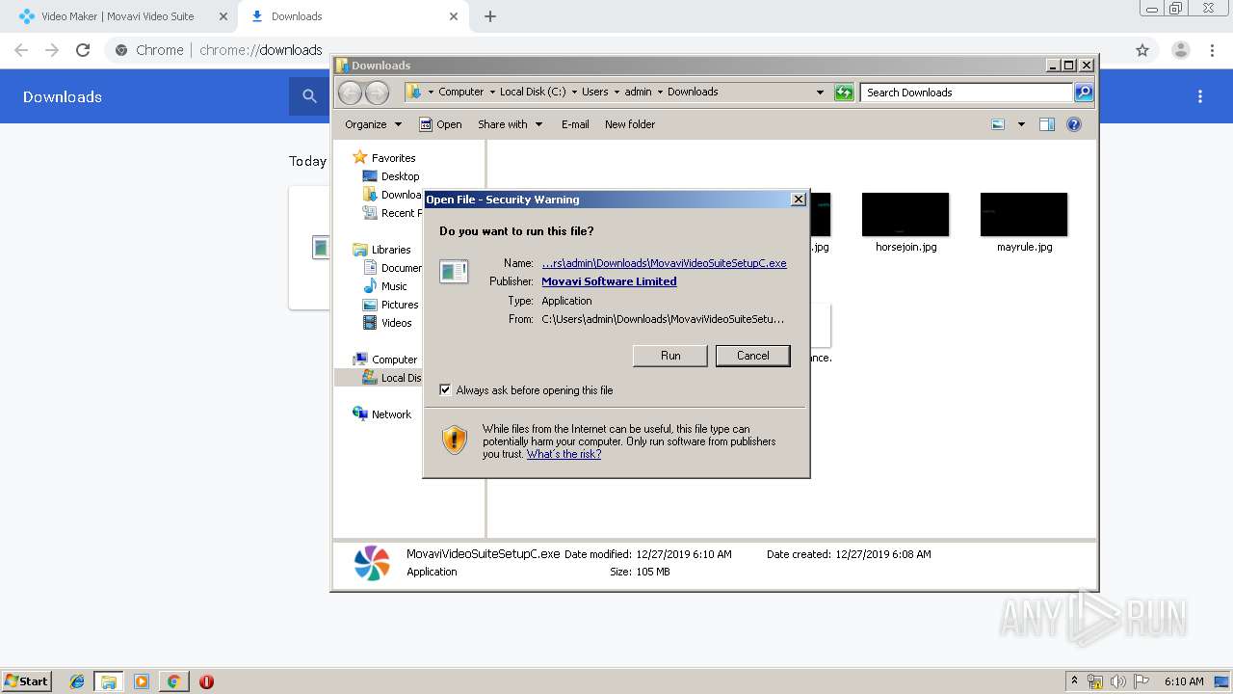Click the Search Downloads field
Screen dimensions: 1233x694
966,93
